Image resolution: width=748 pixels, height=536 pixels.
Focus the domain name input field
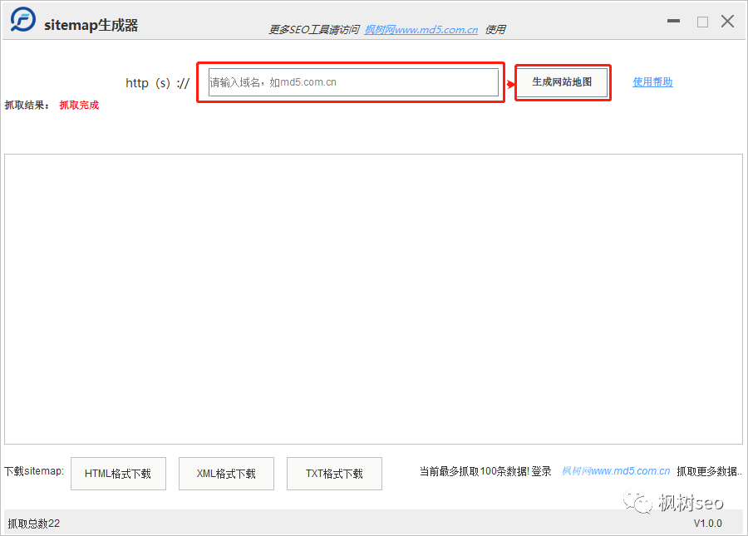click(x=353, y=82)
